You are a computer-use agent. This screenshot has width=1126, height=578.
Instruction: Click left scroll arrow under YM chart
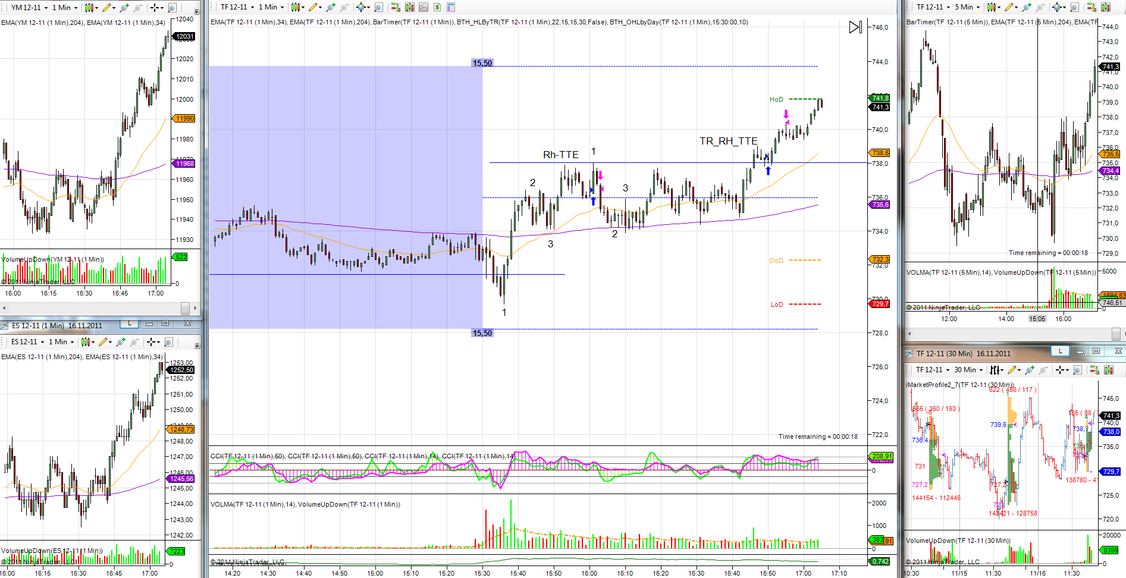click(x=5, y=308)
